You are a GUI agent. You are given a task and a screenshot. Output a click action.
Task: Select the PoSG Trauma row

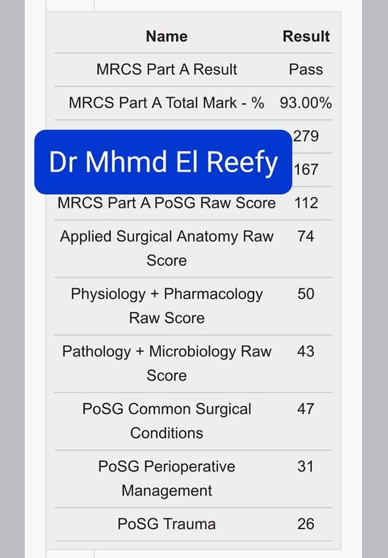click(194, 524)
